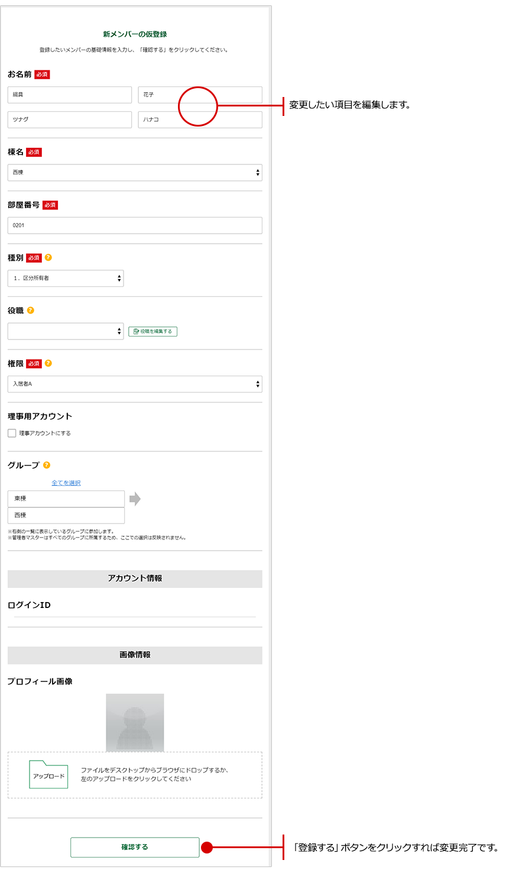532x873 pixels.
Task: Click the help icon next to 種別
Action: click(48, 258)
